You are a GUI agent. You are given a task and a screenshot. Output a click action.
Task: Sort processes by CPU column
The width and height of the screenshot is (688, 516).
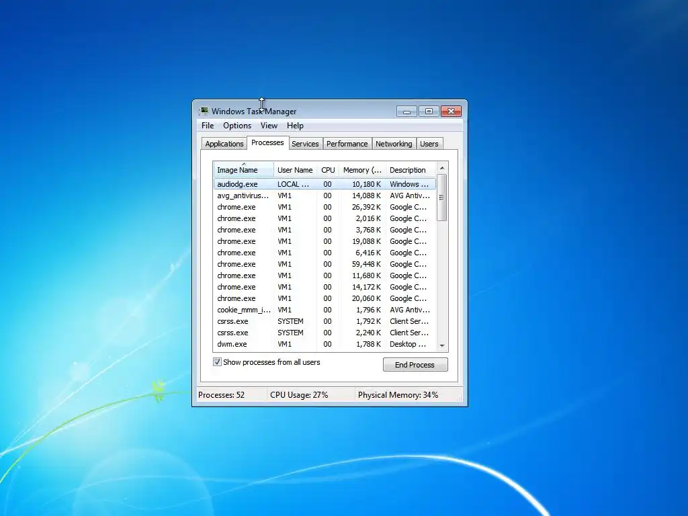click(328, 170)
